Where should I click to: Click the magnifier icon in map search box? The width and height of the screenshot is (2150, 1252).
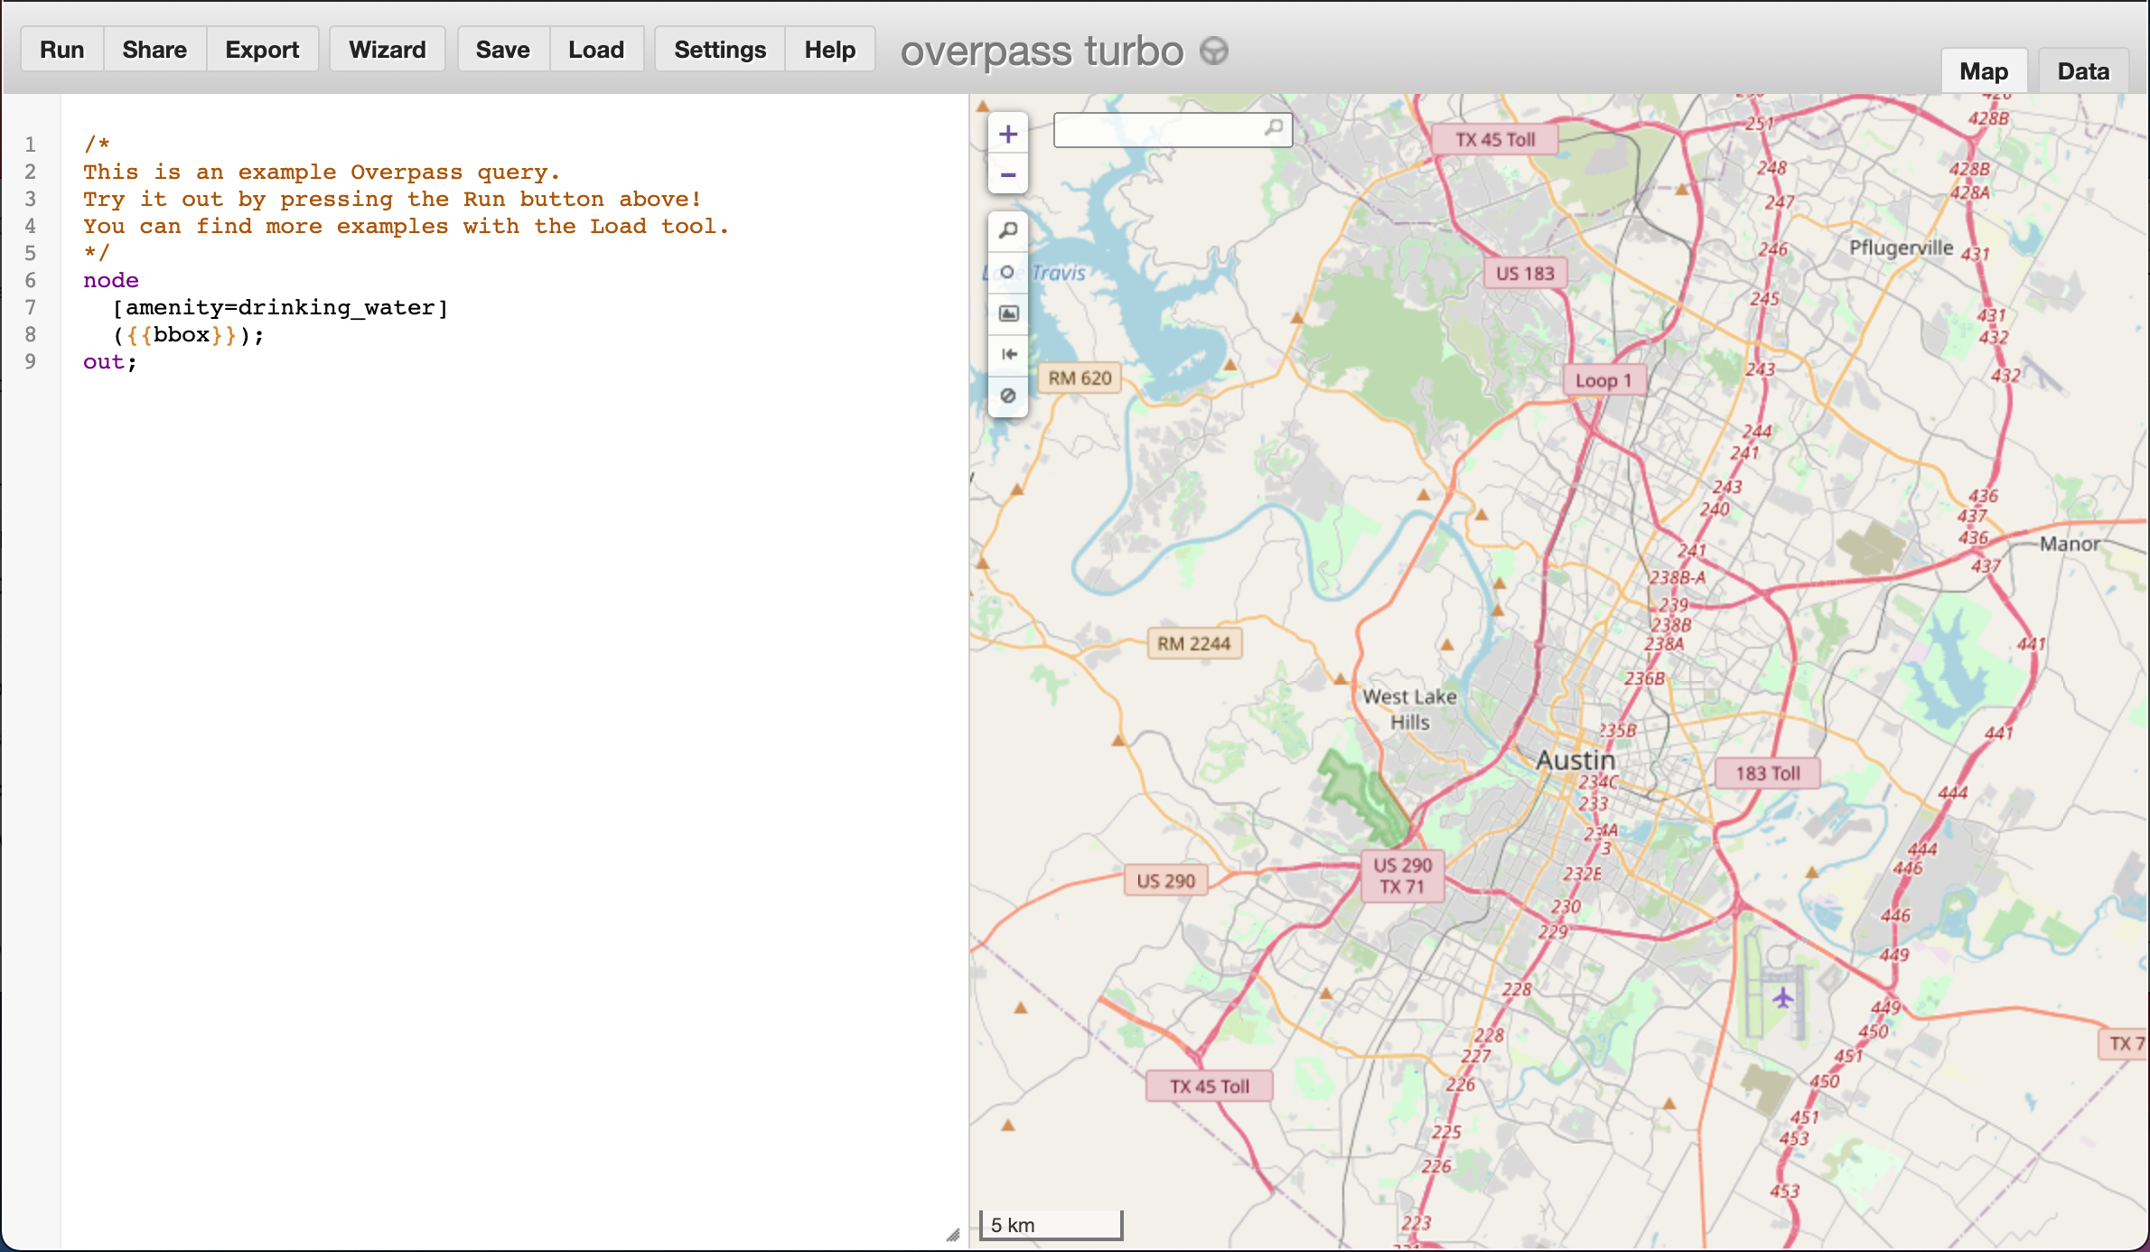(1274, 127)
